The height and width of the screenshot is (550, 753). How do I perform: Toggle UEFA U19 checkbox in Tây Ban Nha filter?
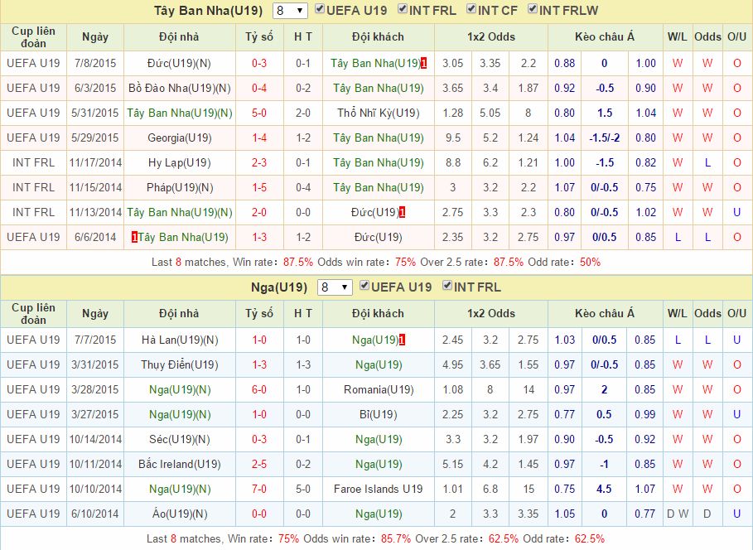coord(320,9)
